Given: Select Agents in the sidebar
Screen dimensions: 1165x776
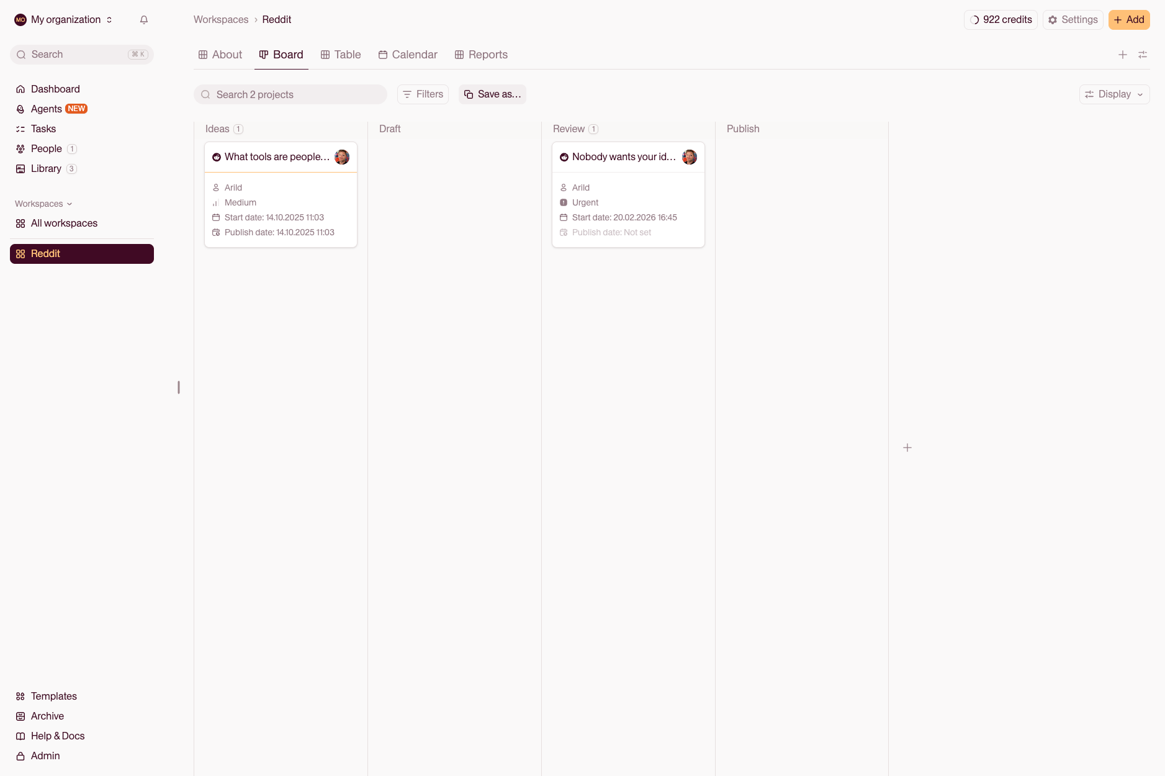Looking at the screenshot, I should click(47, 109).
